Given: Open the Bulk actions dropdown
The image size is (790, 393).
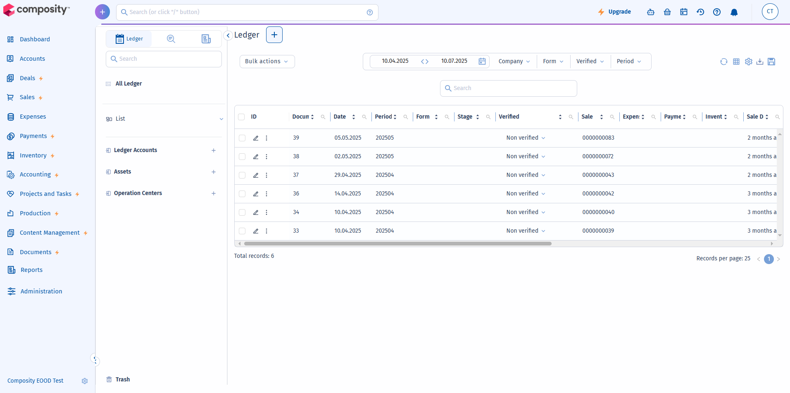Looking at the screenshot, I should point(267,62).
